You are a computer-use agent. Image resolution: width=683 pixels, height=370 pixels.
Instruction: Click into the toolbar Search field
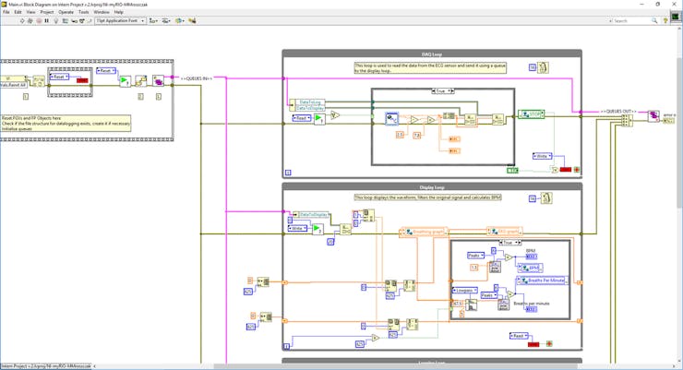(629, 20)
